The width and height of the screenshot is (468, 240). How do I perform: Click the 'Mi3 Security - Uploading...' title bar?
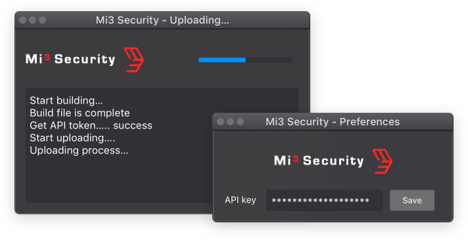[162, 20]
